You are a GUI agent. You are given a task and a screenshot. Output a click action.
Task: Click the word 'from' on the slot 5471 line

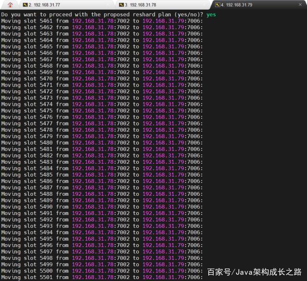pos(62,85)
